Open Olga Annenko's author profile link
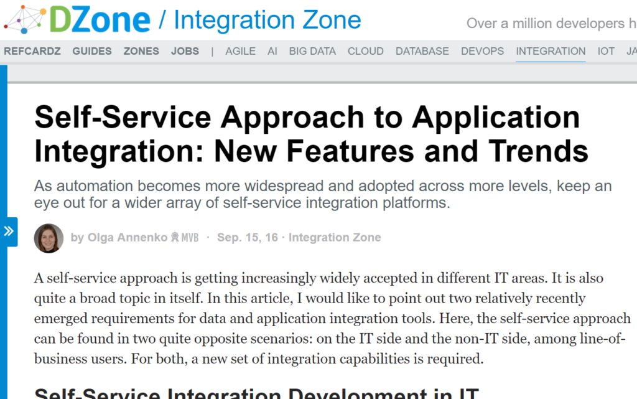Viewport: 637px width, 399px height. (x=128, y=237)
